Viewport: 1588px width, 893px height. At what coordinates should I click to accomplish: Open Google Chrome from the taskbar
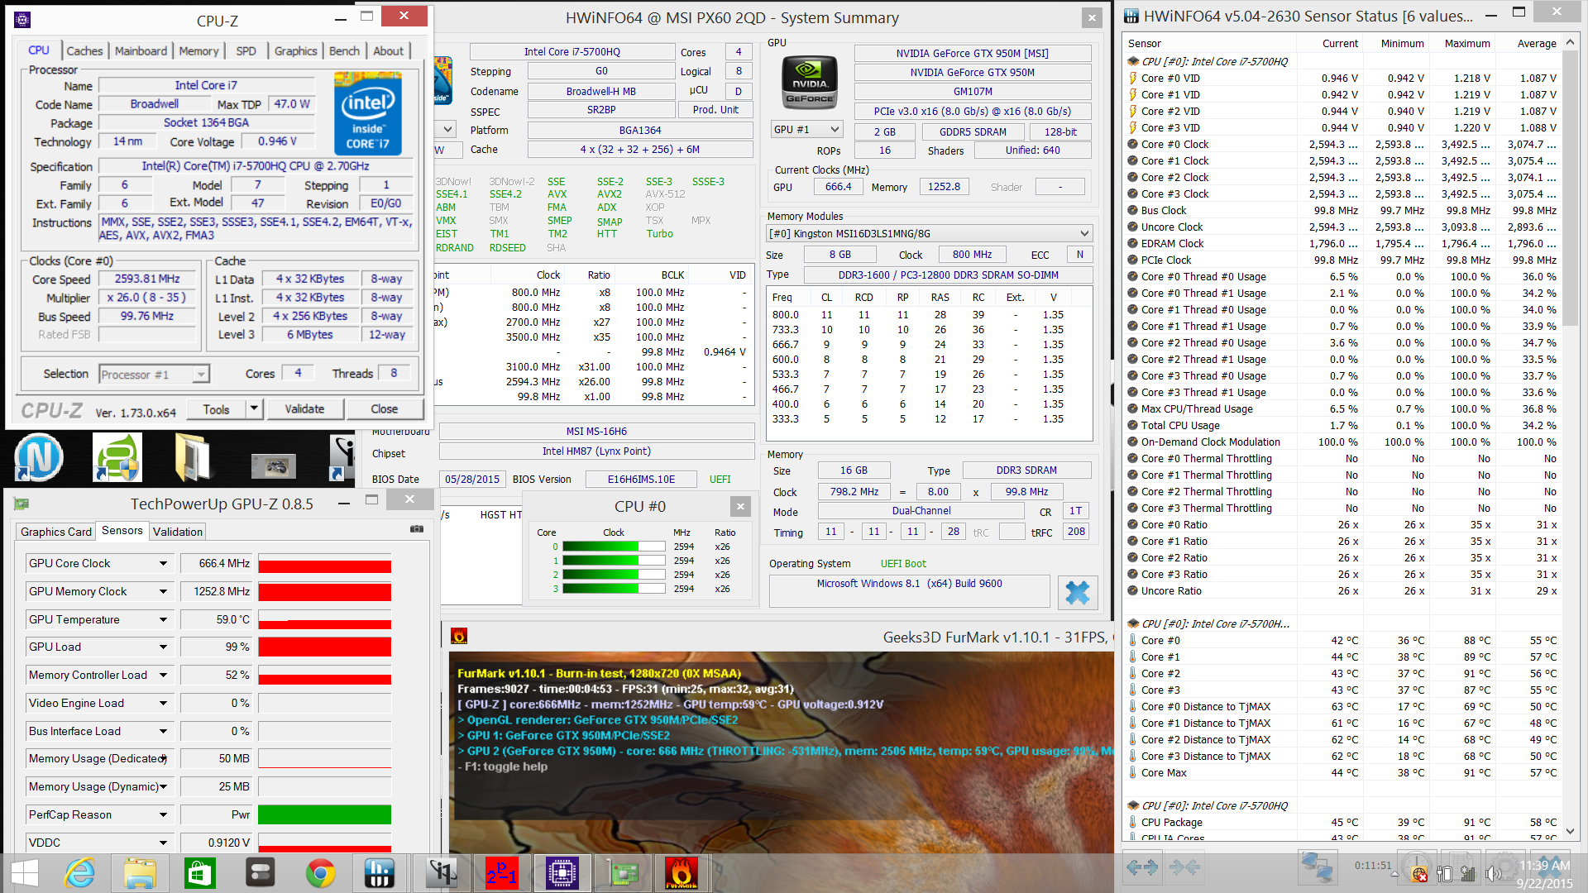pyautogui.click(x=320, y=873)
